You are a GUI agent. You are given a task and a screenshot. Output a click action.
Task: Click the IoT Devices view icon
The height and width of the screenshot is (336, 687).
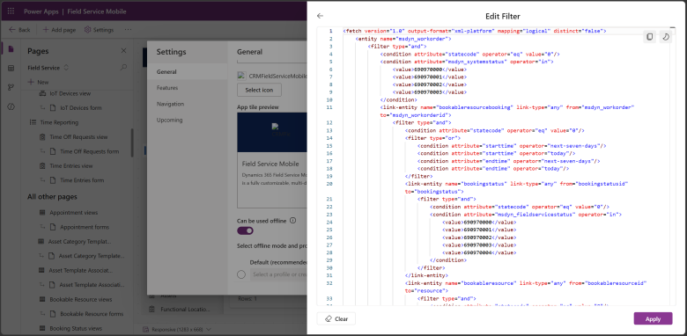click(42, 93)
